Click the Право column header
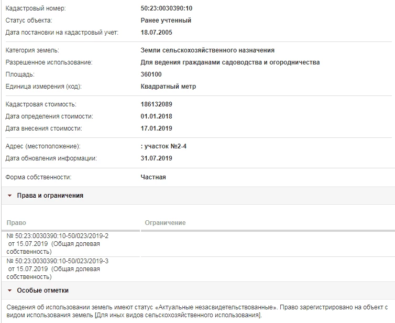Screen dimensions: 395x323 tap(16, 223)
